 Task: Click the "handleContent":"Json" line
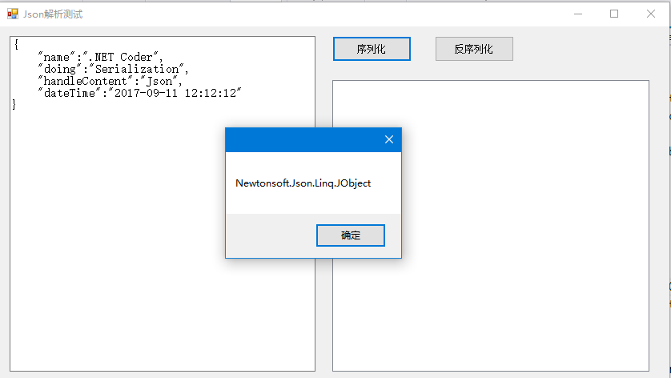click(x=110, y=81)
